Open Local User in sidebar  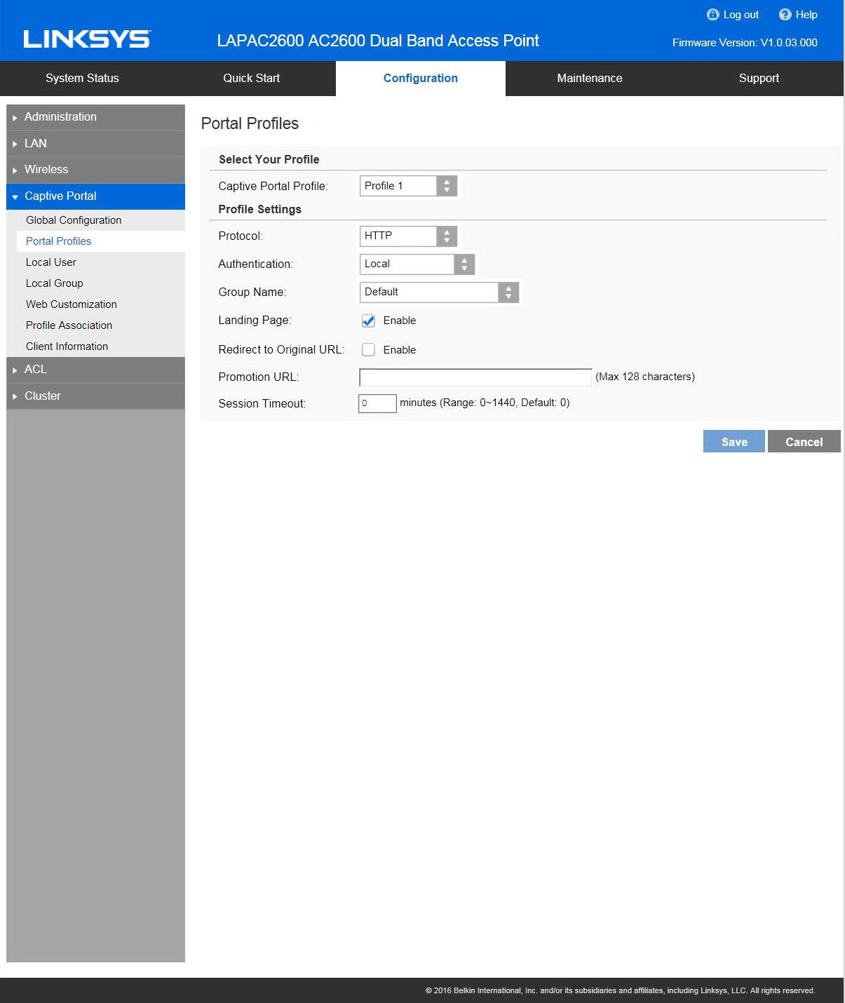click(x=50, y=262)
